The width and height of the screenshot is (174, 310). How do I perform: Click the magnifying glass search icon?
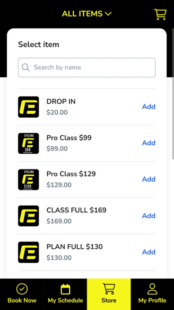tap(26, 68)
